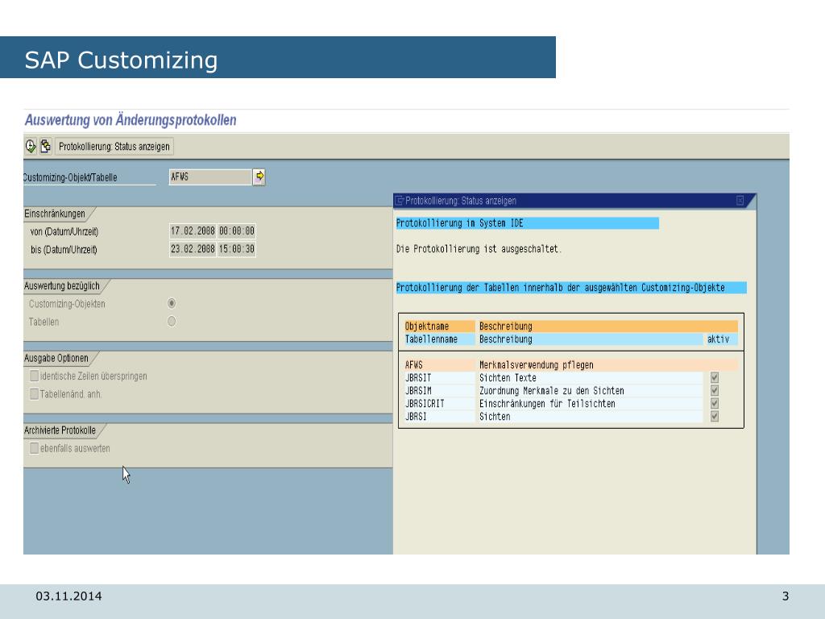Click the AFWS object row in popup
The height and width of the screenshot is (619, 825).
tap(571, 365)
